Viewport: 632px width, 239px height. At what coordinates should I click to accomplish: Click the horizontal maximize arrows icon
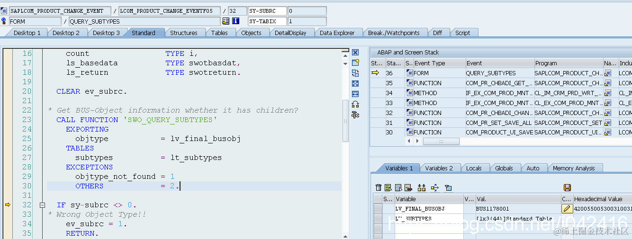click(355, 94)
